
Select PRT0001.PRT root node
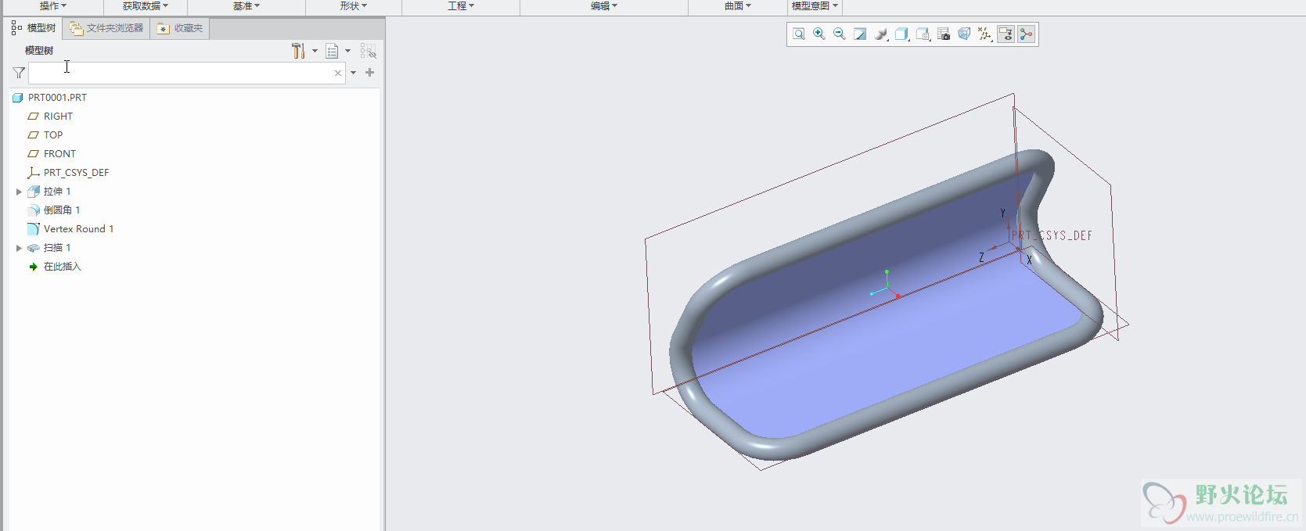tap(57, 98)
